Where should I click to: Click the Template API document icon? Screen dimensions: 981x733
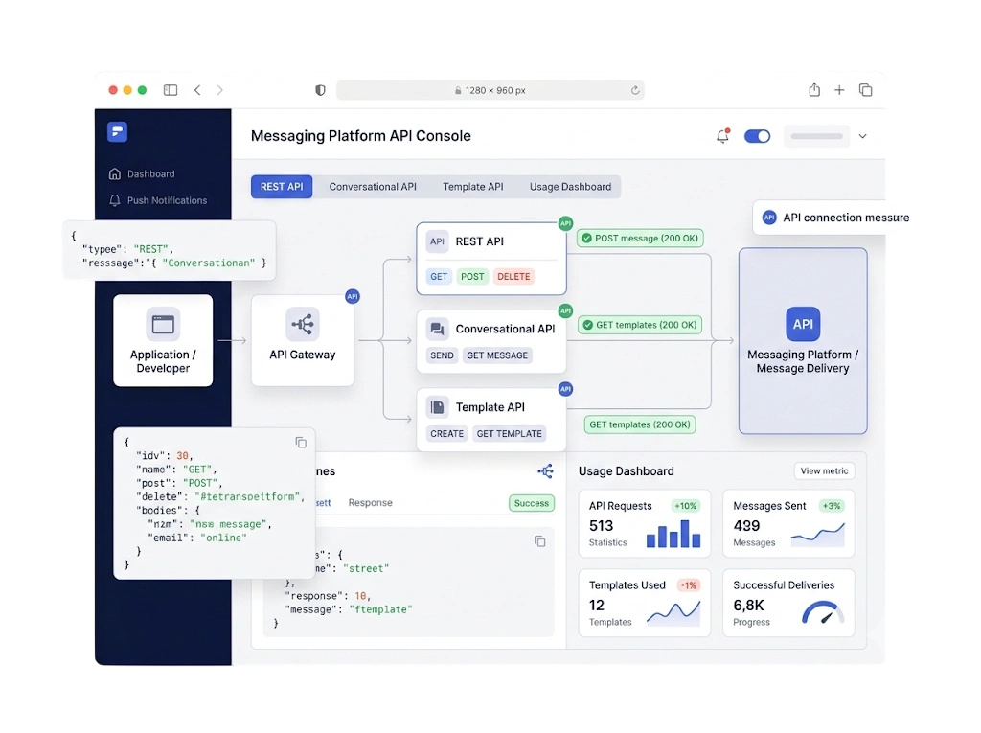coord(437,407)
